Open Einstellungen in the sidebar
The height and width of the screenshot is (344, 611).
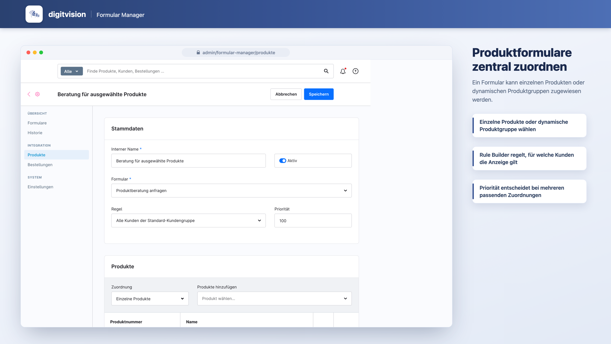pos(40,187)
